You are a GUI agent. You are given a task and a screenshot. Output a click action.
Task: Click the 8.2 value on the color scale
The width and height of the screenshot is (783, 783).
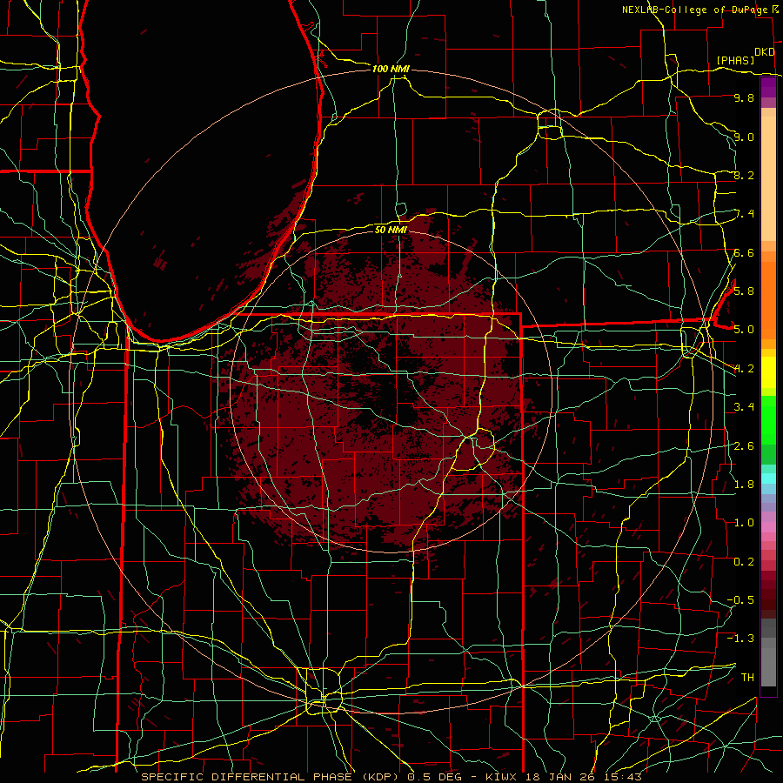[744, 175]
